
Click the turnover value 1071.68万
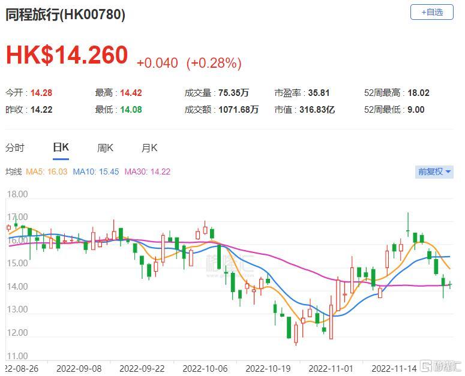tap(238, 110)
